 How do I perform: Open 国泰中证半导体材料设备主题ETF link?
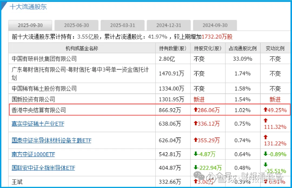click(51, 140)
